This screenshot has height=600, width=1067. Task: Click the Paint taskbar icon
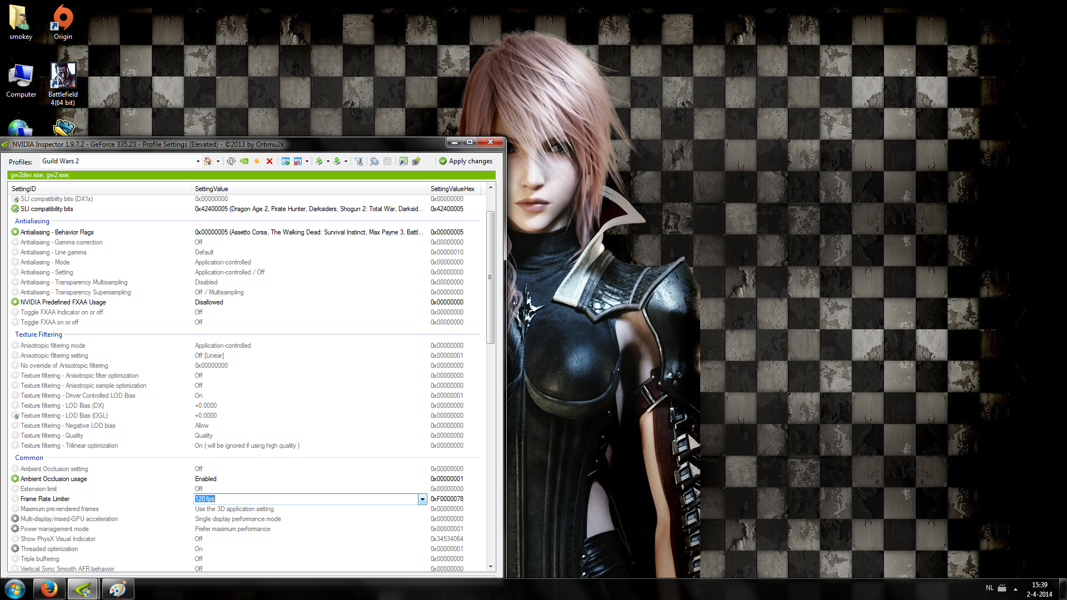tap(118, 589)
